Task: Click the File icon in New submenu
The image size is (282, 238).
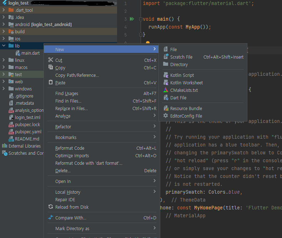Action: tap(166, 49)
